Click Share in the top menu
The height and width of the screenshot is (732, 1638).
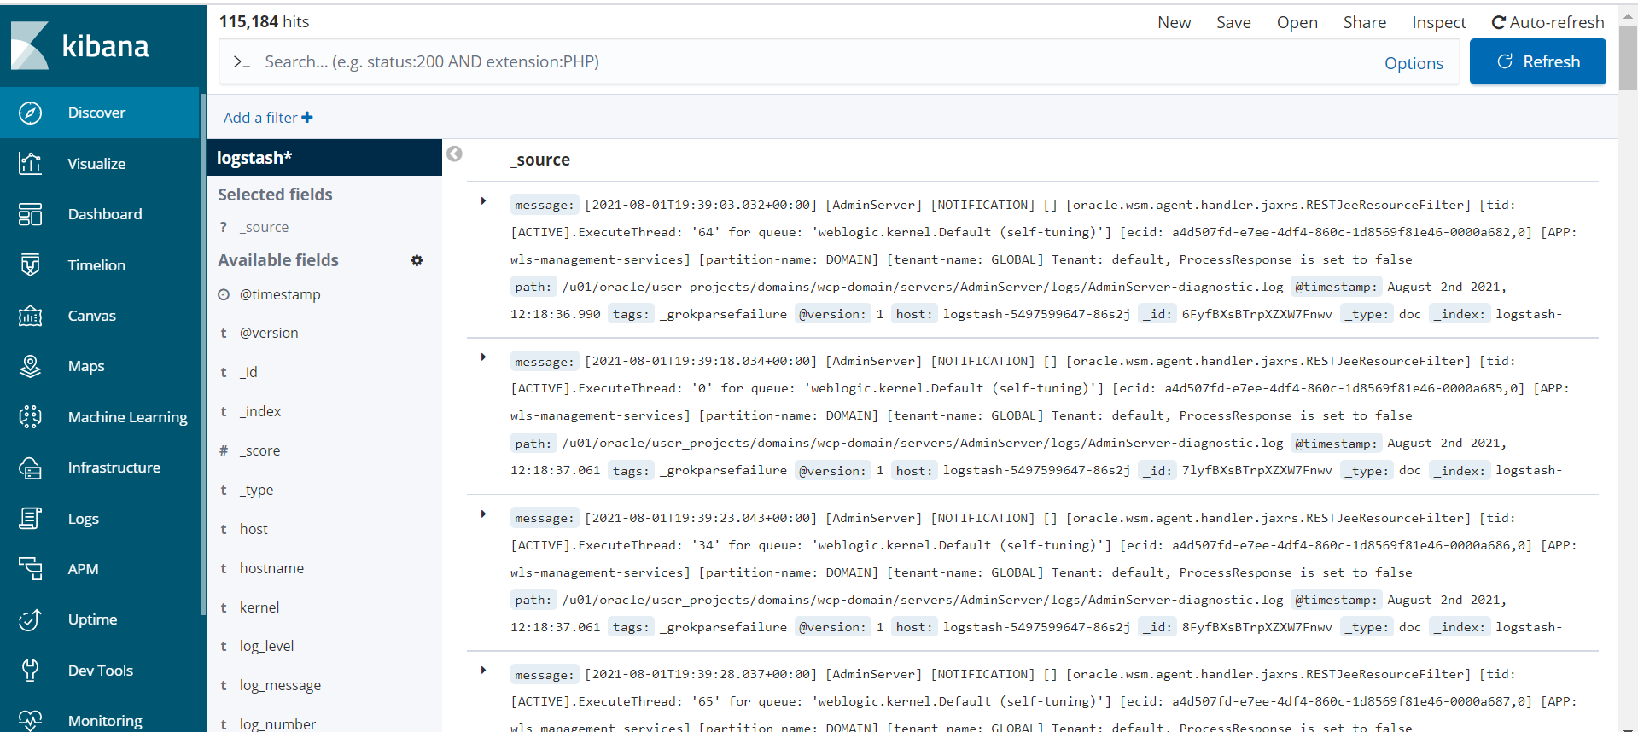[x=1364, y=23]
